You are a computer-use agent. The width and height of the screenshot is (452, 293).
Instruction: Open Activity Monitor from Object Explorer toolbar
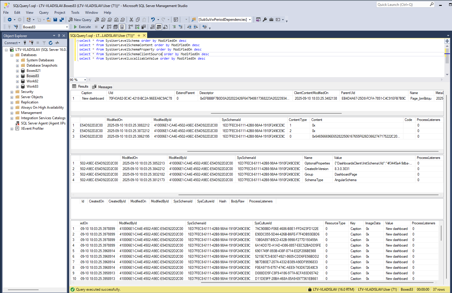click(57, 43)
